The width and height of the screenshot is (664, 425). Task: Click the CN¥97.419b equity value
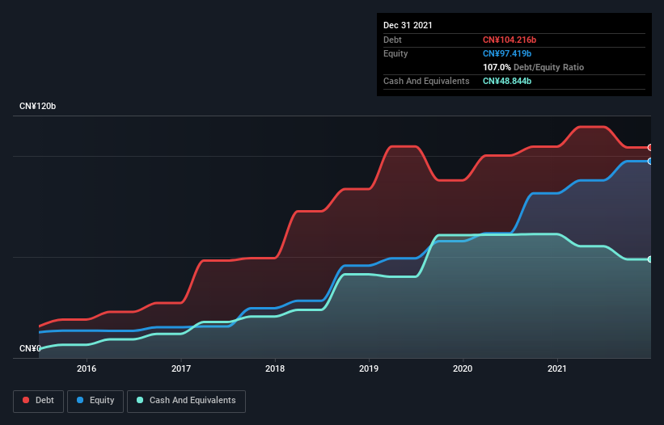coord(507,53)
